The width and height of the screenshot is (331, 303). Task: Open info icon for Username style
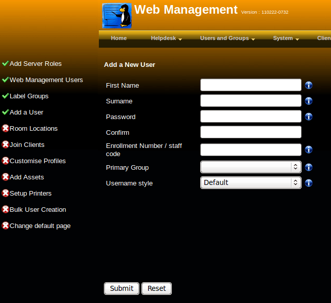point(309,183)
